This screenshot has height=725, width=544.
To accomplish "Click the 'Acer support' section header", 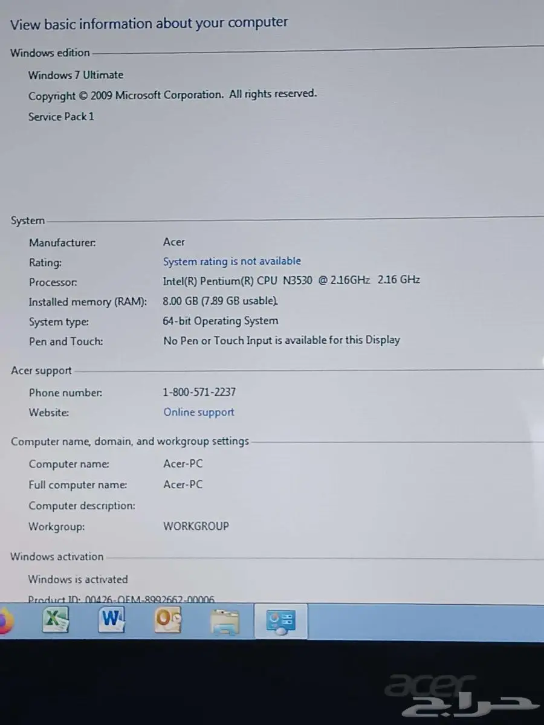I will pyautogui.click(x=41, y=371).
